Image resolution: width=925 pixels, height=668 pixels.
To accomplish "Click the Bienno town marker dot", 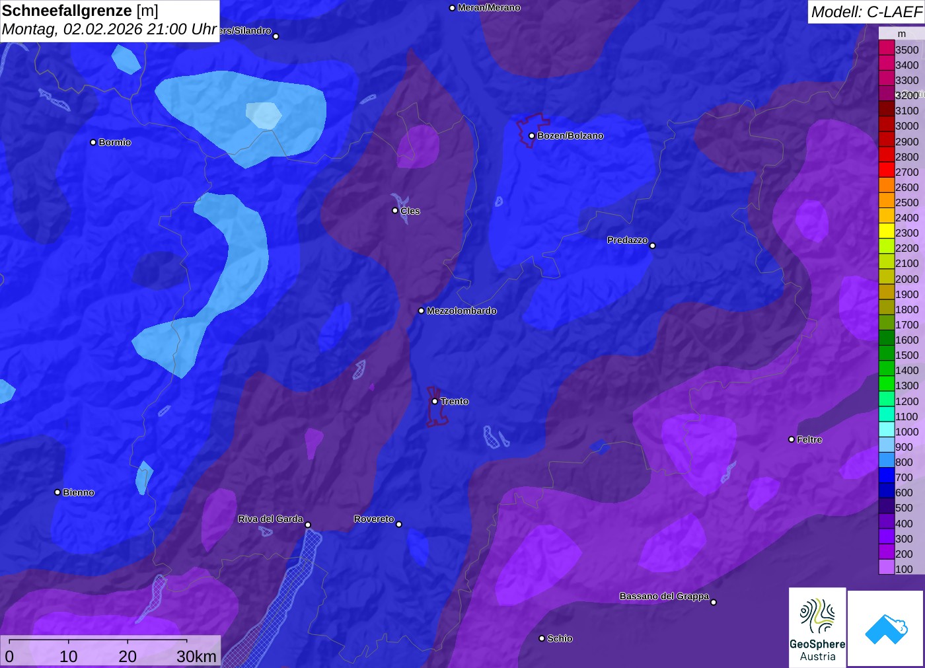I will 57,492.
